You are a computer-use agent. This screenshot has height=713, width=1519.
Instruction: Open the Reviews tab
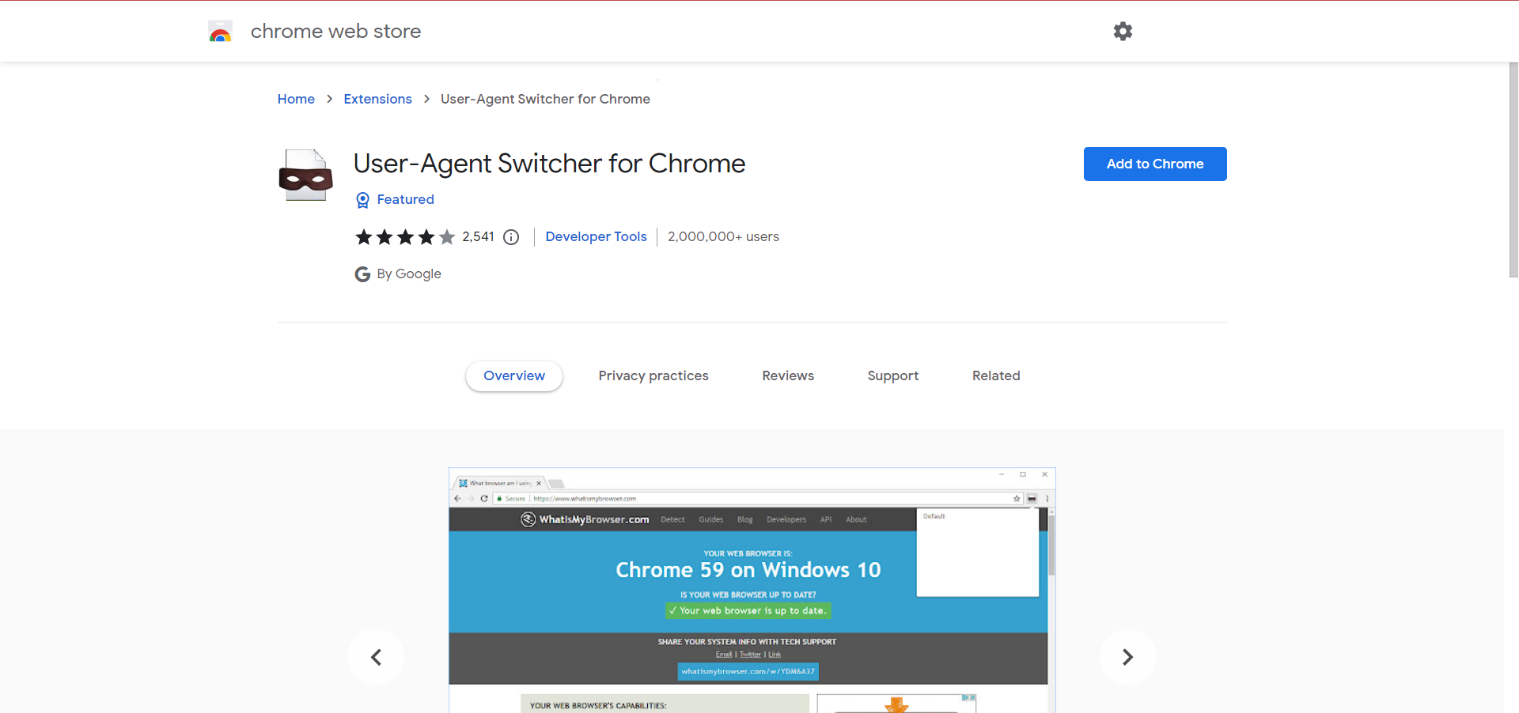[x=788, y=375]
